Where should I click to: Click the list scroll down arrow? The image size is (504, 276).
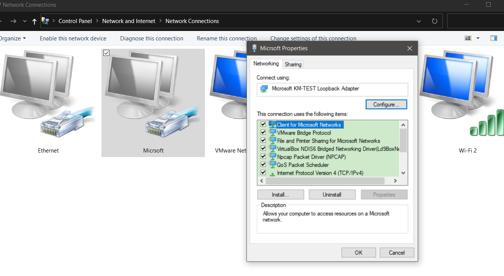pos(403,173)
